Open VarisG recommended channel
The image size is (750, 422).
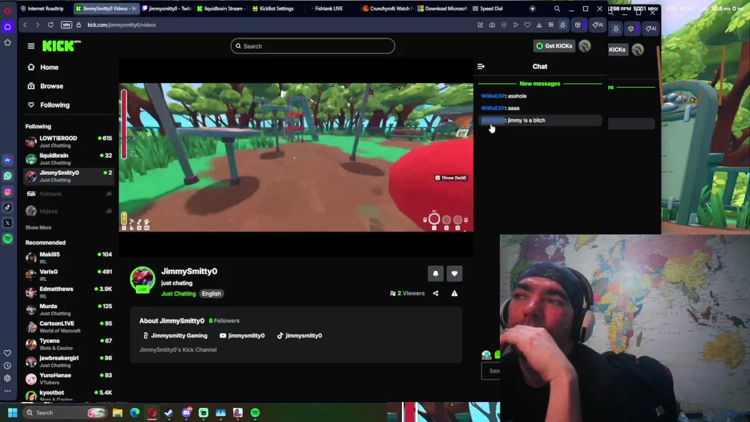click(x=69, y=275)
